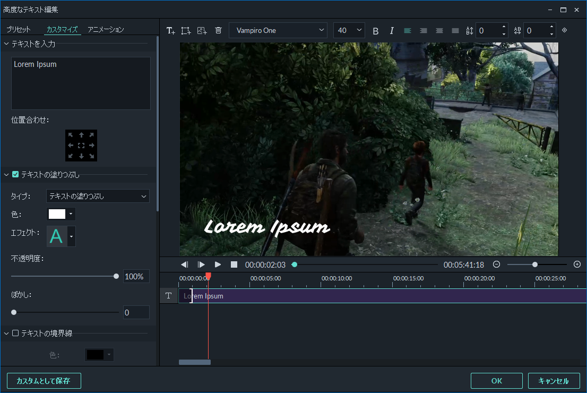Open the border color dropdown arrow
The image size is (587, 393).
[x=109, y=354]
